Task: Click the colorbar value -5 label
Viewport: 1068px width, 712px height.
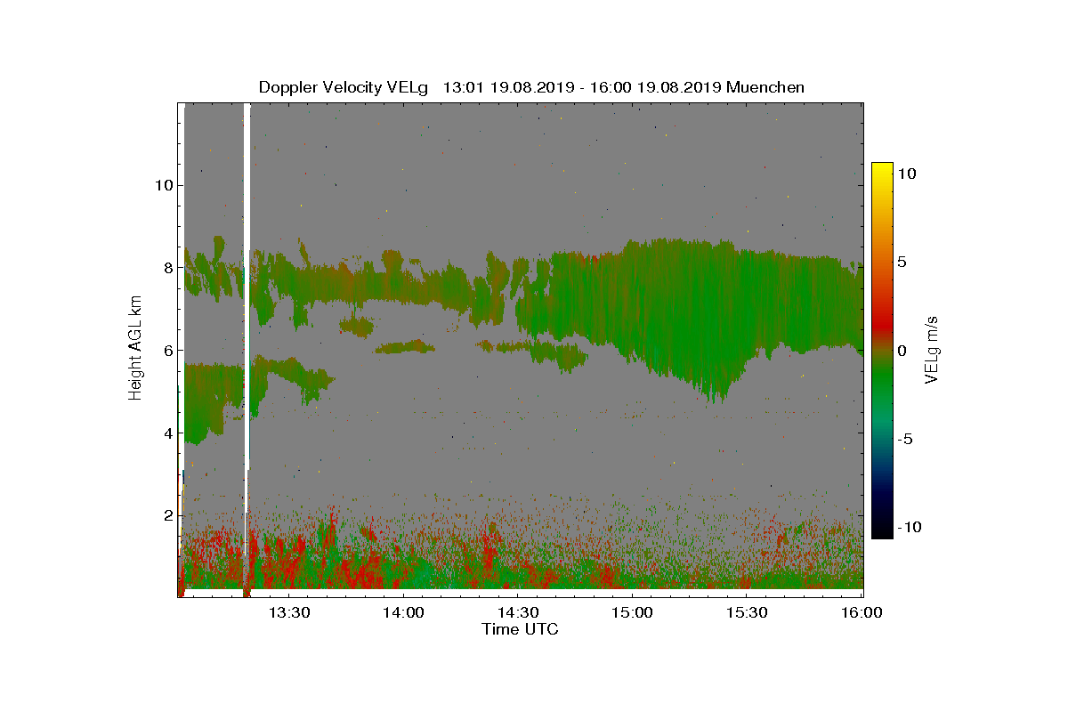Action: (907, 439)
